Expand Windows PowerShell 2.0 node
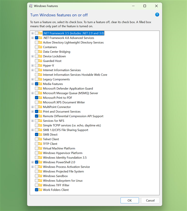The image size is (187, 211). tap(33, 162)
